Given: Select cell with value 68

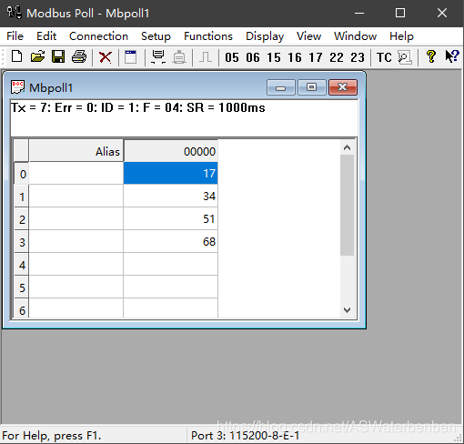Looking at the screenshot, I should pos(171,241).
